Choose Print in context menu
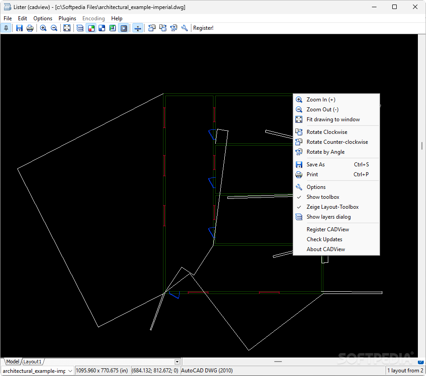The height and width of the screenshot is (376, 426). (336, 174)
